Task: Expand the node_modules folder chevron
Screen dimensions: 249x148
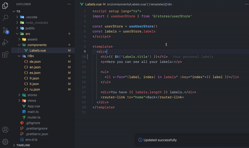Action: (x=17, y=22)
